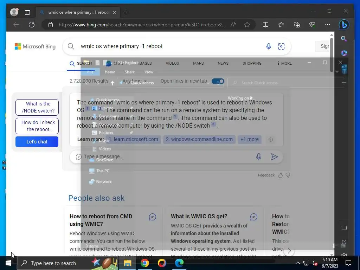360x270 pixels.
Task: Click the Sign in button
Action: click(323, 46)
